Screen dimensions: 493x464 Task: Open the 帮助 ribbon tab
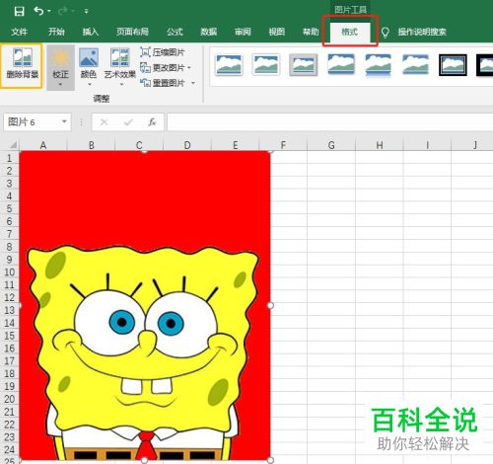pos(311,32)
